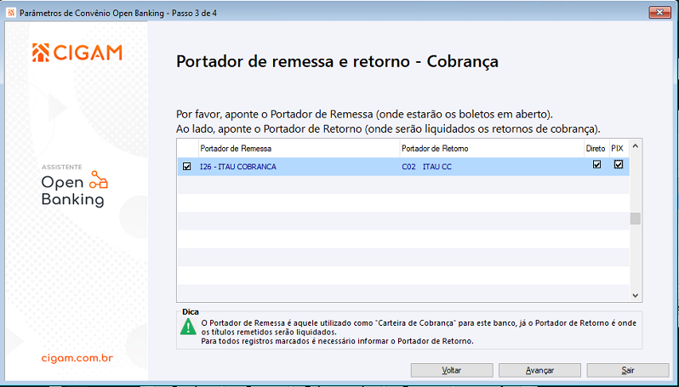Click the PIX column header
The image size is (679, 387).
coord(619,149)
